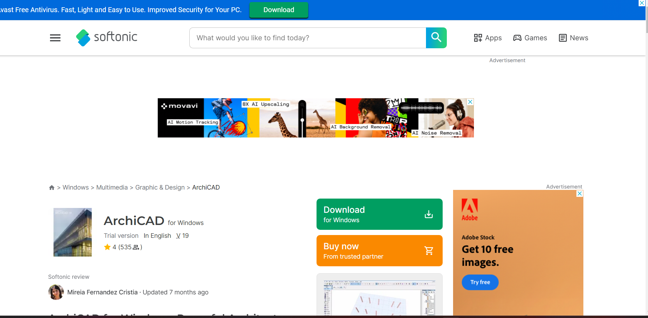
Task: Click the home icon in breadcrumb
Action: [52, 187]
